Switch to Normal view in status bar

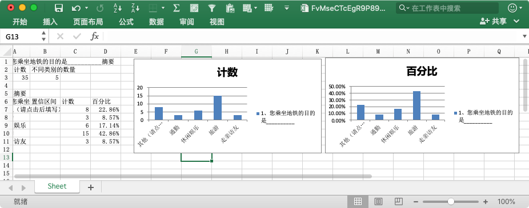[358, 202]
